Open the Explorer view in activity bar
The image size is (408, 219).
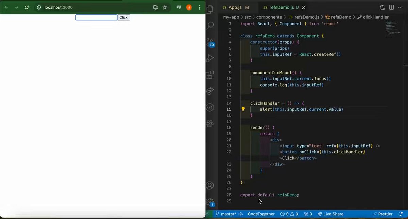[210, 10]
